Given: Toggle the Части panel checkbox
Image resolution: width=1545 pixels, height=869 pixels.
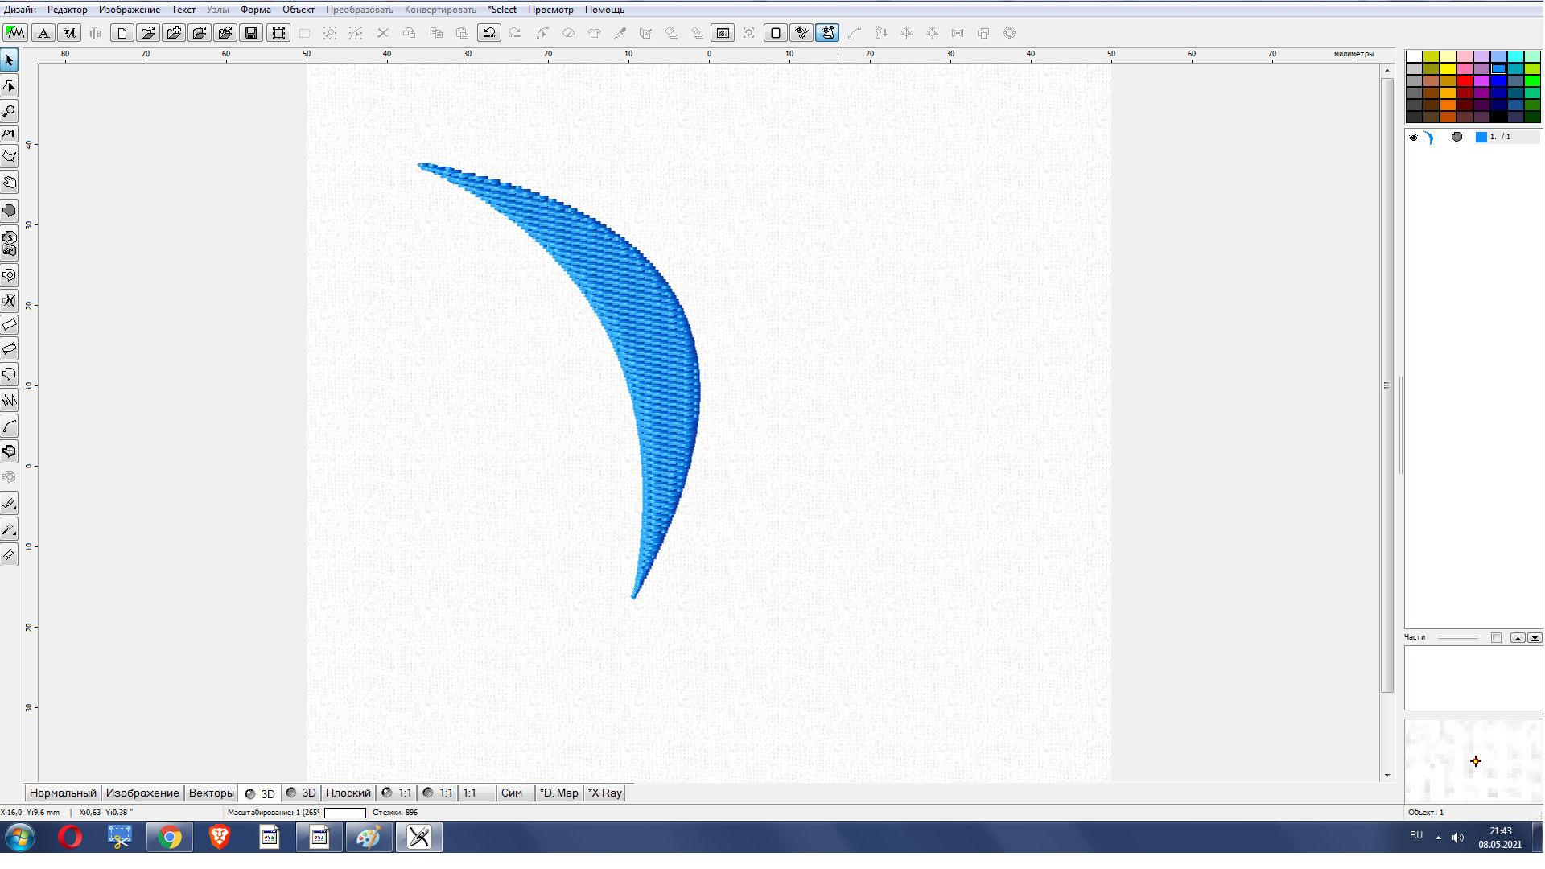Looking at the screenshot, I should click(1496, 637).
